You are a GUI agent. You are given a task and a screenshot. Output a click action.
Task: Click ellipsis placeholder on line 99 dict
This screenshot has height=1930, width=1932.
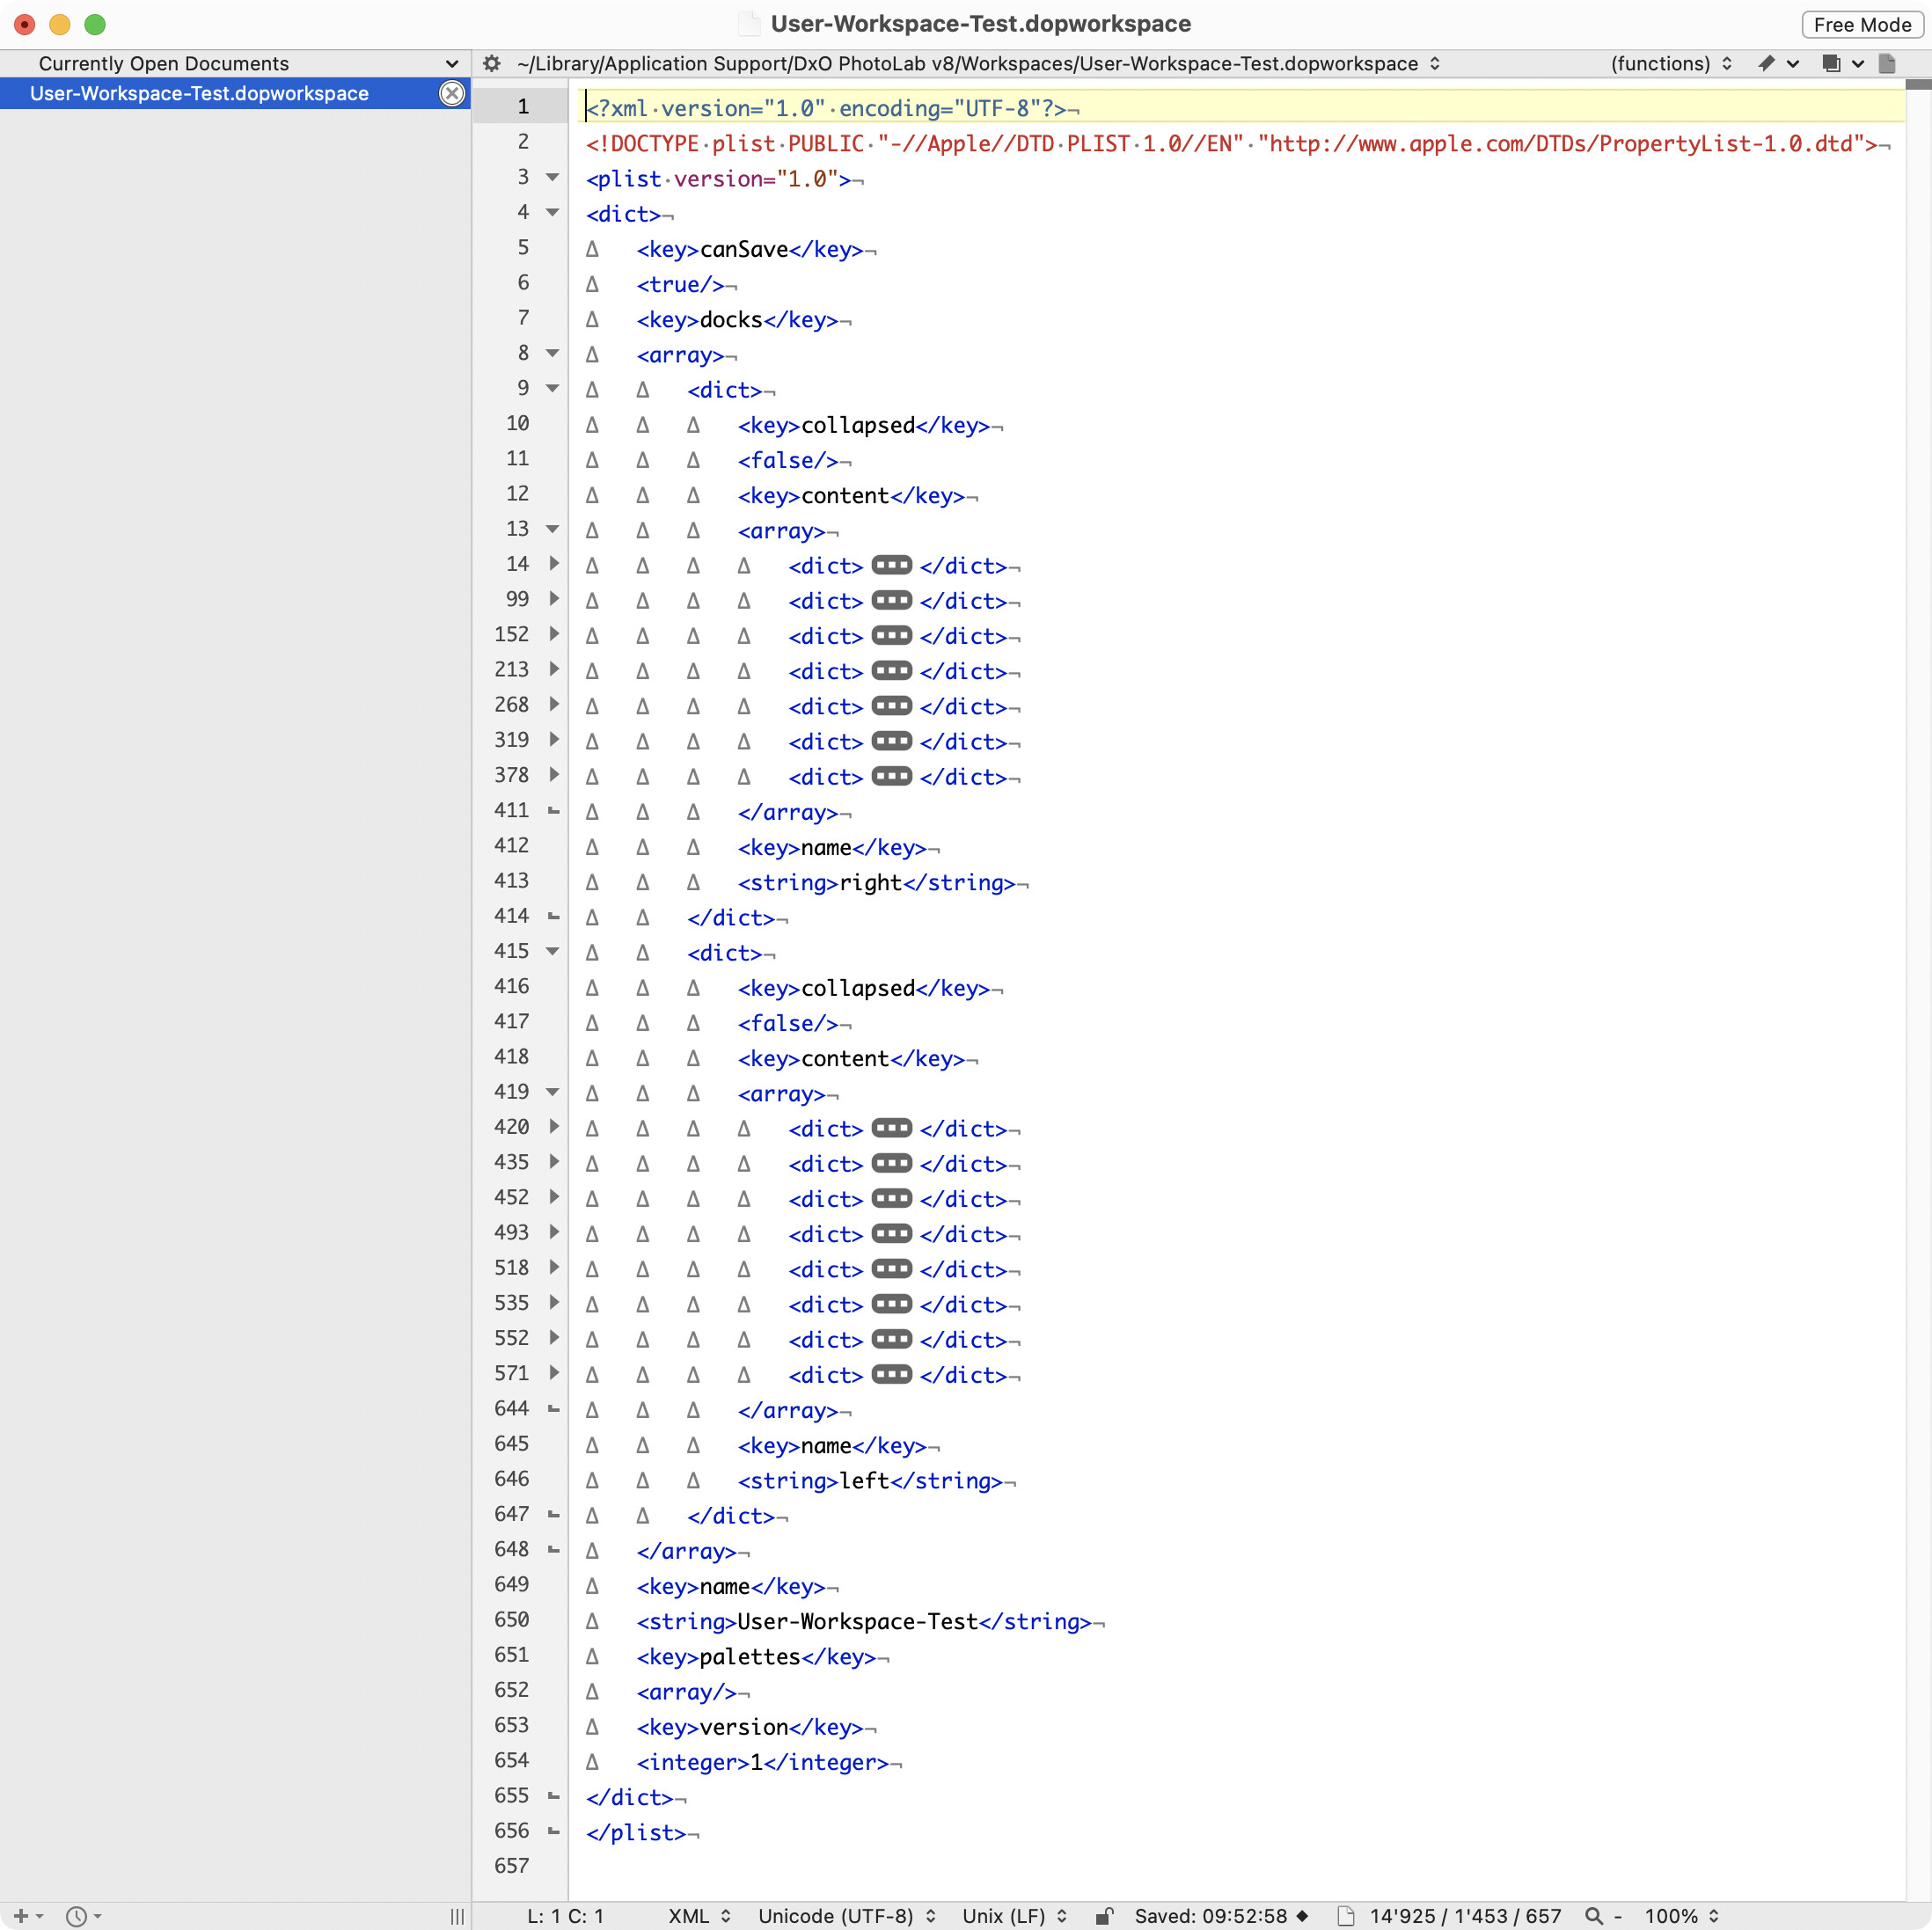pos(891,600)
